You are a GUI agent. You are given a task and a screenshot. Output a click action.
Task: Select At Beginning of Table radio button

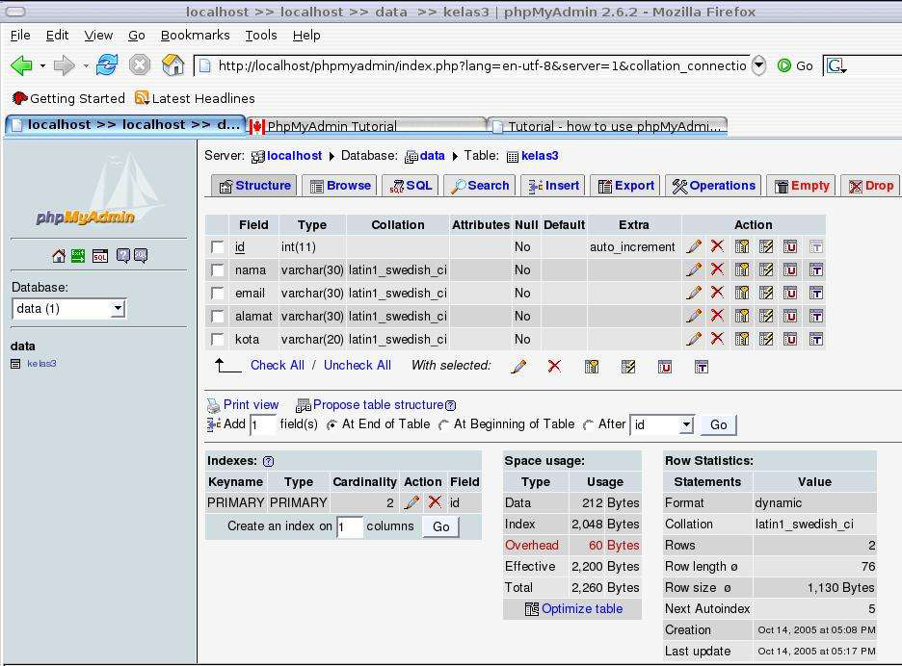[x=443, y=424]
